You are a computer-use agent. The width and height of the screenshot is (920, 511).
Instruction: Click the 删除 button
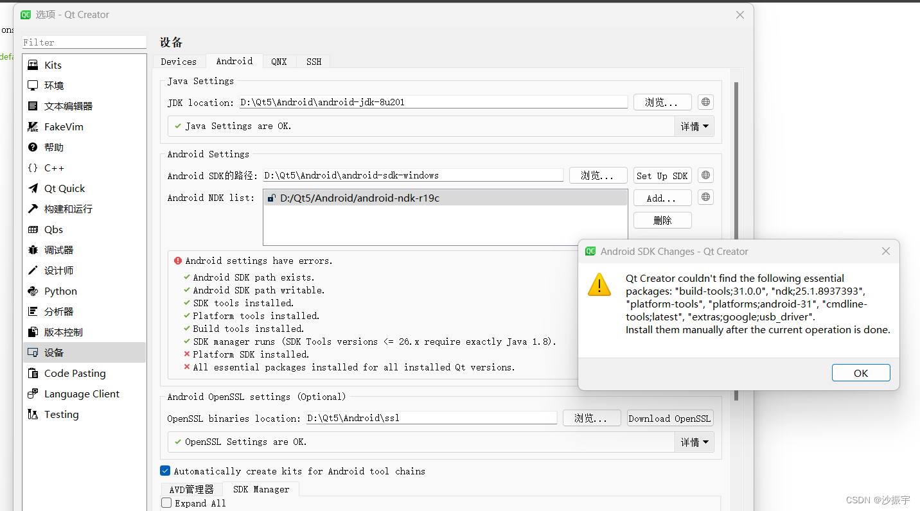[x=662, y=220]
